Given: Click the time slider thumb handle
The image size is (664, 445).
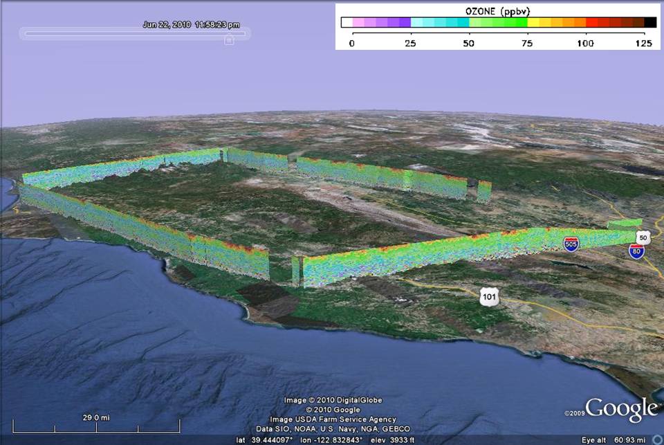Looking at the screenshot, I should [229, 40].
